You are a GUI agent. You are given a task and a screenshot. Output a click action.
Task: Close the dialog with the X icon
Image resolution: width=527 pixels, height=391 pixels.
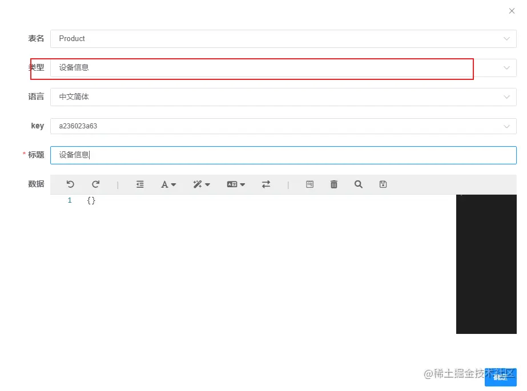512,11
